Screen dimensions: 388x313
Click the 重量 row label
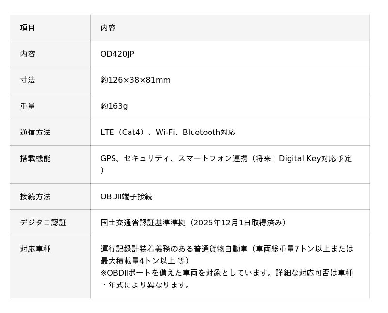[x=28, y=106]
